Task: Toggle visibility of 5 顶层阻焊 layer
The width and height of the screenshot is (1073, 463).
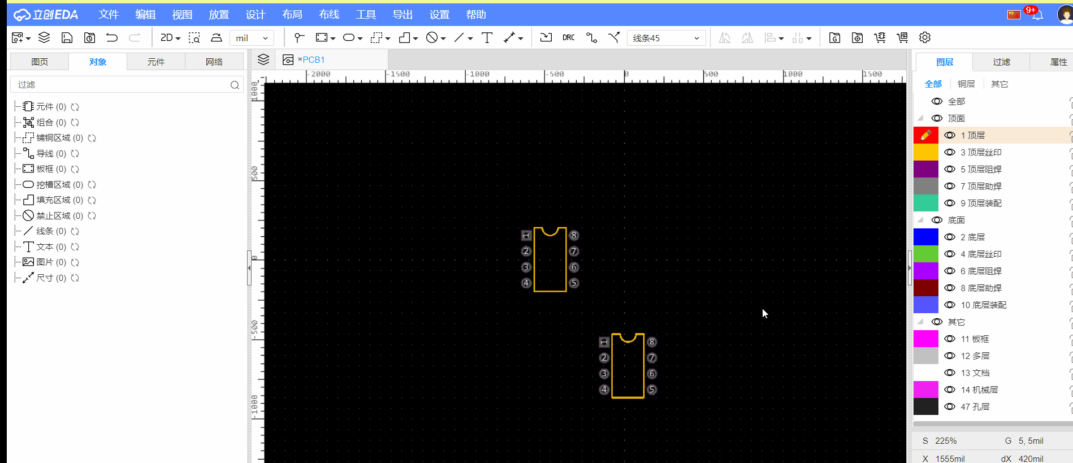Action: point(950,169)
